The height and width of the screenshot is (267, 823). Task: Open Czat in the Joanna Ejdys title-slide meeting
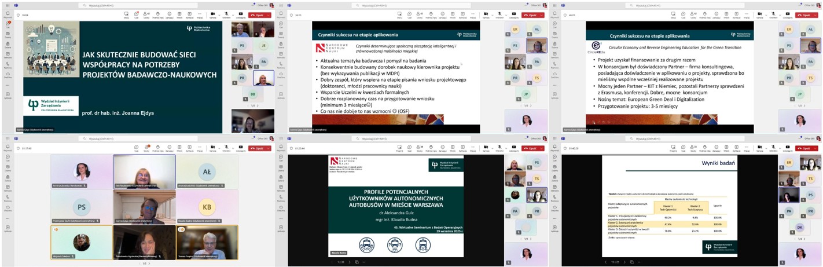coord(136,14)
